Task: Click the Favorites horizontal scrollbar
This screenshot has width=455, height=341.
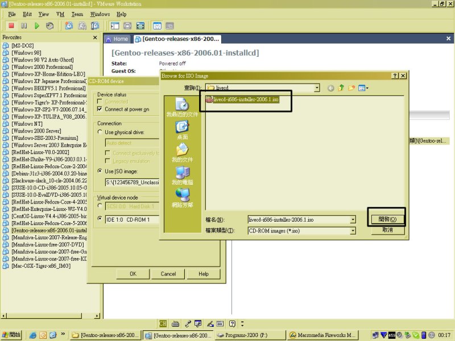Action: (51, 315)
